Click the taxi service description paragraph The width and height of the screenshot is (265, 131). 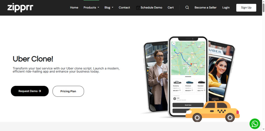66,70
